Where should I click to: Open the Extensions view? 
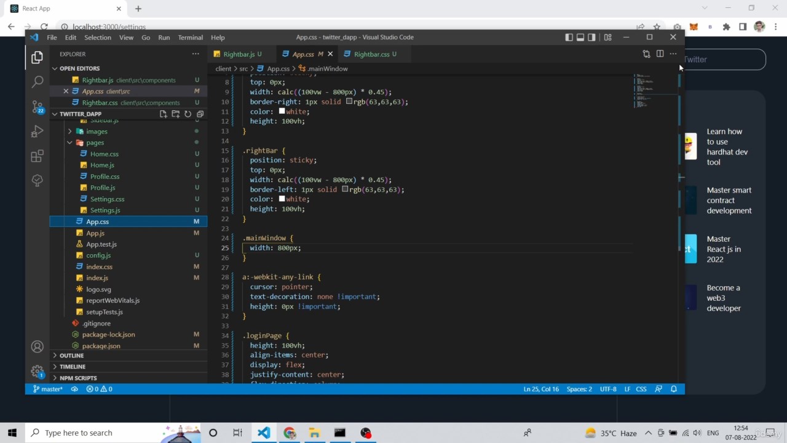(x=37, y=156)
